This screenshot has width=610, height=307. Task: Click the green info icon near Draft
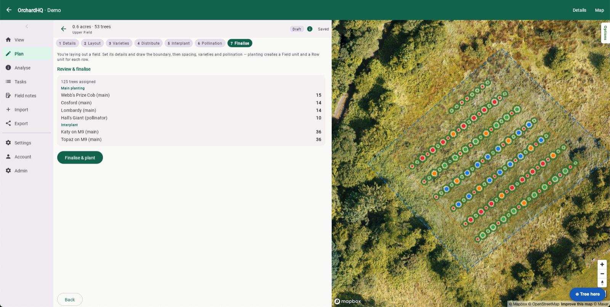[310, 29]
